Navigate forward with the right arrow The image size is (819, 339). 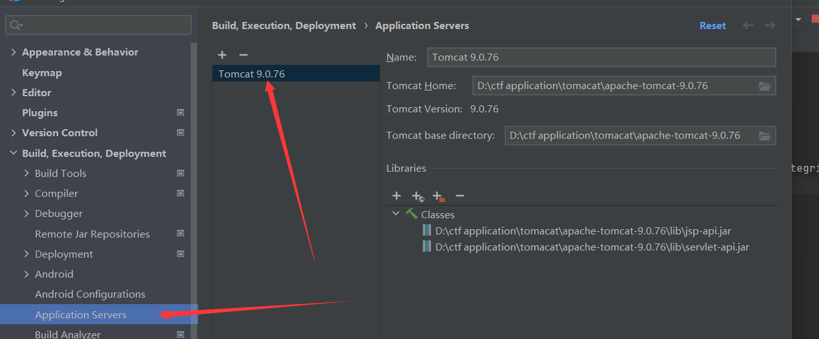770,26
